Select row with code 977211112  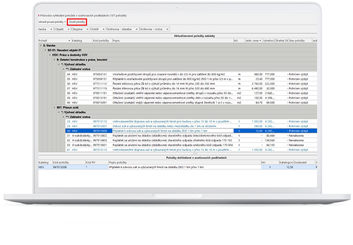(x=191, y=83)
